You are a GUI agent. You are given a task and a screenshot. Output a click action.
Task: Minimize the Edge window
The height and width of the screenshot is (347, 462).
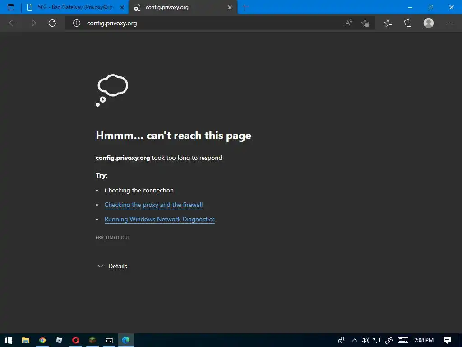410,7
